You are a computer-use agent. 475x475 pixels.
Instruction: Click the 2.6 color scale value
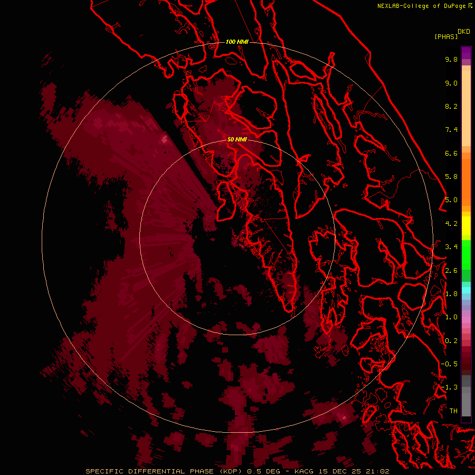tap(451, 271)
